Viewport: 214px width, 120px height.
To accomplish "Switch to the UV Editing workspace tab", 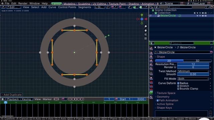I will click(99, 4).
